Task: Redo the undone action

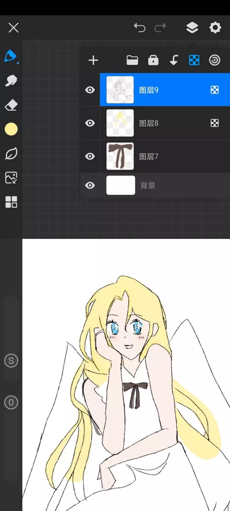Action: pyautogui.click(x=160, y=28)
